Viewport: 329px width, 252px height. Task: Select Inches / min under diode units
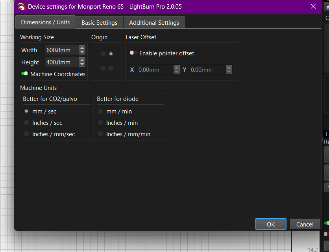100,123
